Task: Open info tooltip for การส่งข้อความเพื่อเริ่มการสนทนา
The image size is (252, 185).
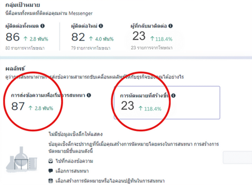Action: coord(89,95)
